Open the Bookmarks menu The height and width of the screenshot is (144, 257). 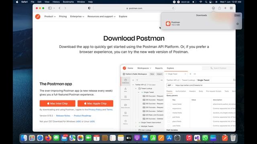[x=68, y=2]
